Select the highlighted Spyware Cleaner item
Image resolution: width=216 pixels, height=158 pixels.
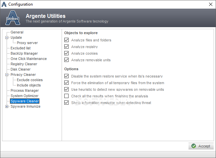click(x=25, y=101)
